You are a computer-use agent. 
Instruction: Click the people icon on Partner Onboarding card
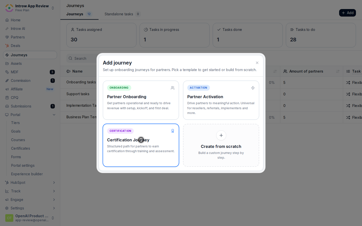click(173, 88)
